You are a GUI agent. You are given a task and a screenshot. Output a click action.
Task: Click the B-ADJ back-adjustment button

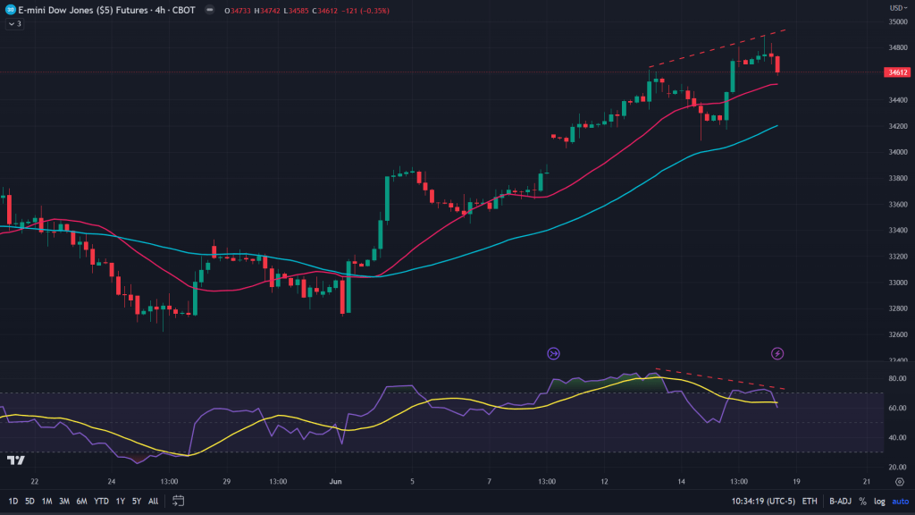click(839, 501)
